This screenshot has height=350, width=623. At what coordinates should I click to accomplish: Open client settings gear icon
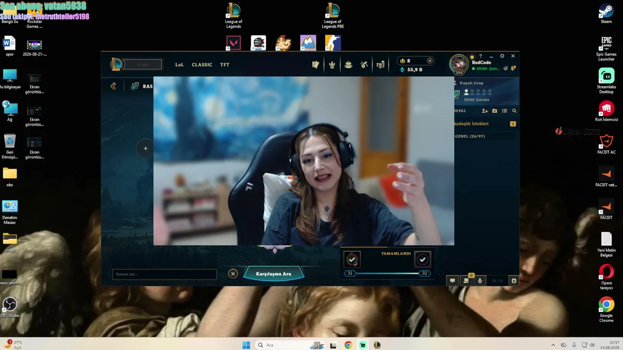pos(502,56)
